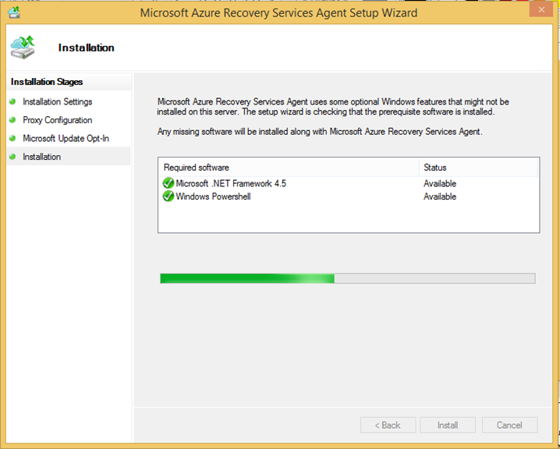Image resolution: width=560 pixels, height=449 pixels.
Task: Click the green checkmark for Windows Powershell
Action: [168, 196]
